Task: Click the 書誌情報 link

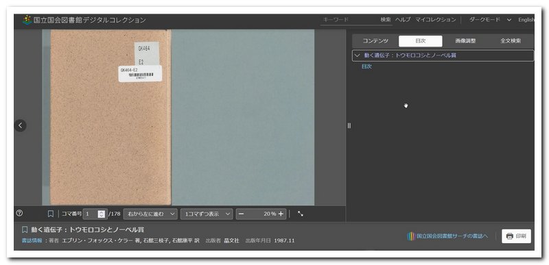Action: [32, 240]
